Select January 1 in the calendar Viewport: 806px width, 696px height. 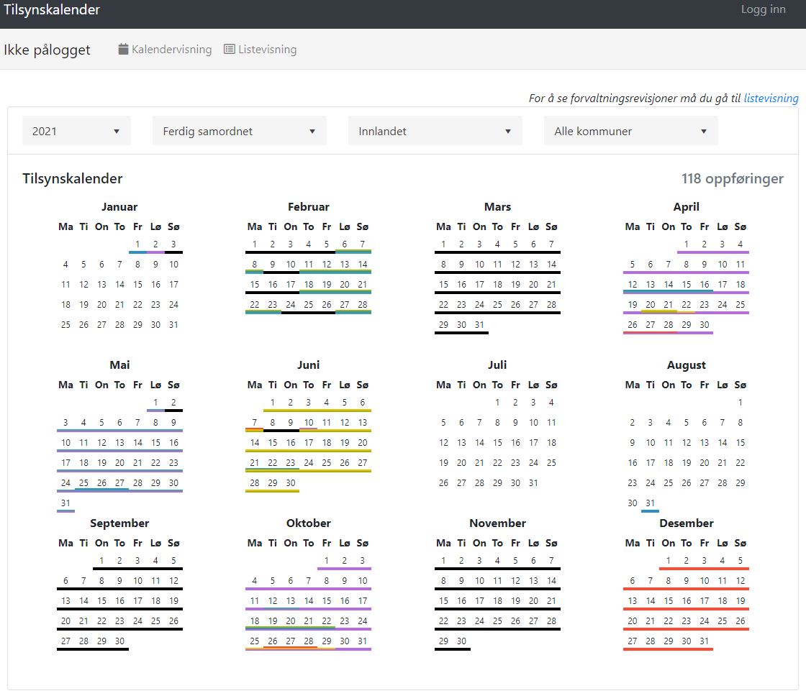(137, 244)
